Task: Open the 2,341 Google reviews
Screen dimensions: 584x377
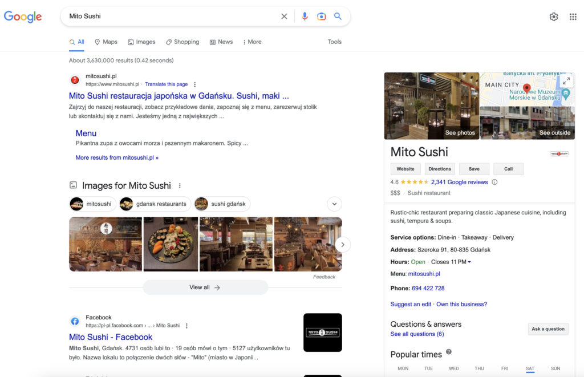Action: coord(459,182)
